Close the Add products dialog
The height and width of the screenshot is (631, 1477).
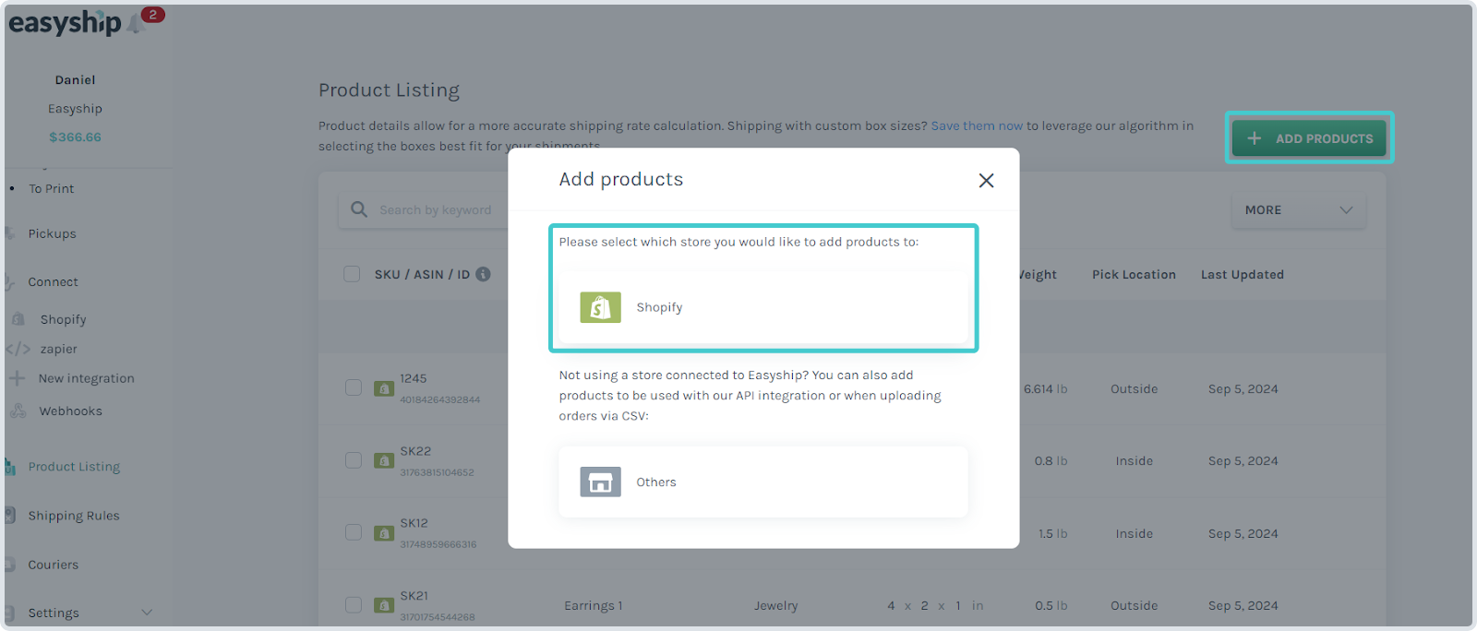pyautogui.click(x=986, y=181)
